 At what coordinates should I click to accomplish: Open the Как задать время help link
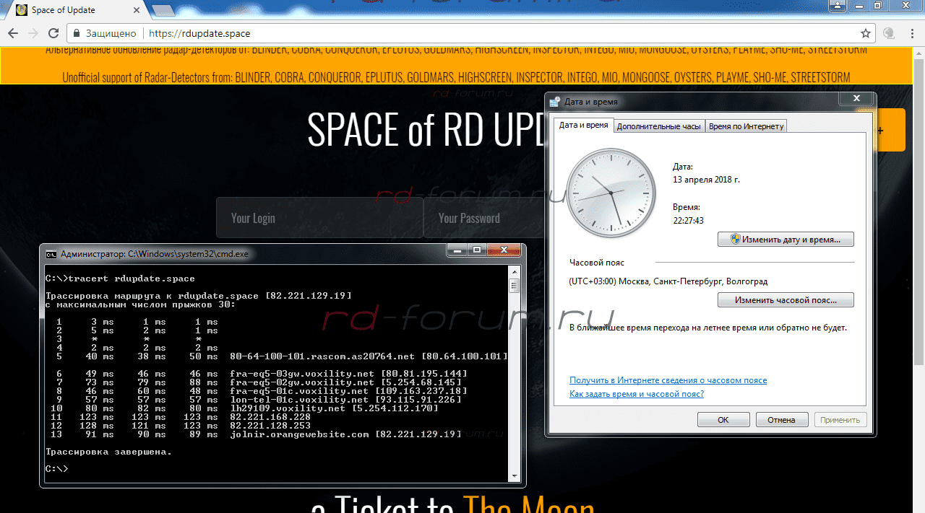tap(636, 394)
